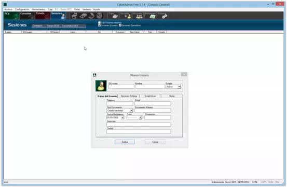Image resolution: width=287 pixels, height=187 pixels.
Task: Click the CyberAdmin application icon in title bar
Action: point(5,4)
